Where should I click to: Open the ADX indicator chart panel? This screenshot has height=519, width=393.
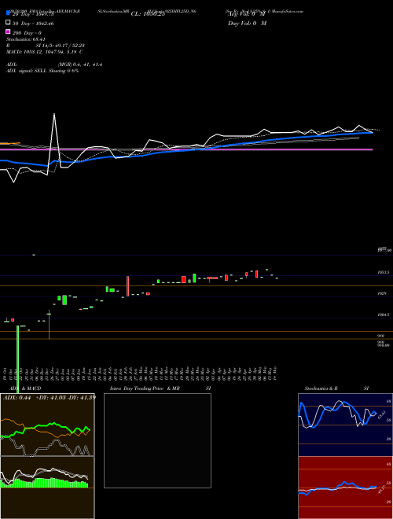click(47, 425)
